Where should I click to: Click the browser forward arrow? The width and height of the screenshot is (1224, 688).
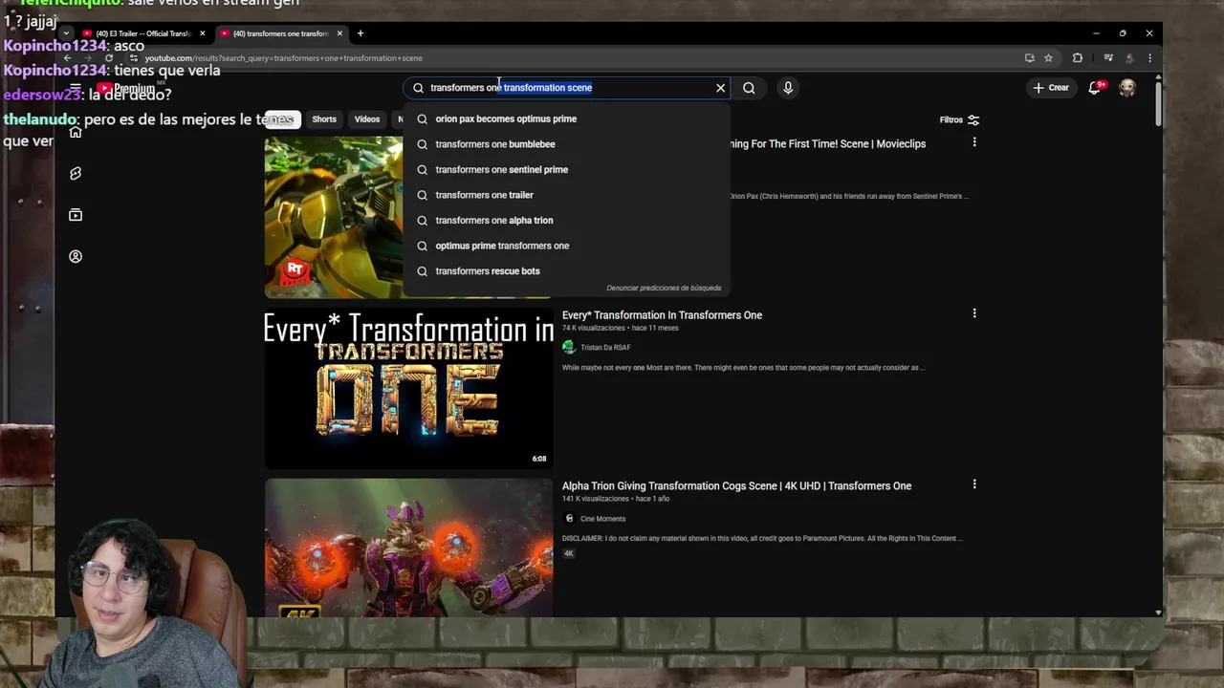pos(88,58)
